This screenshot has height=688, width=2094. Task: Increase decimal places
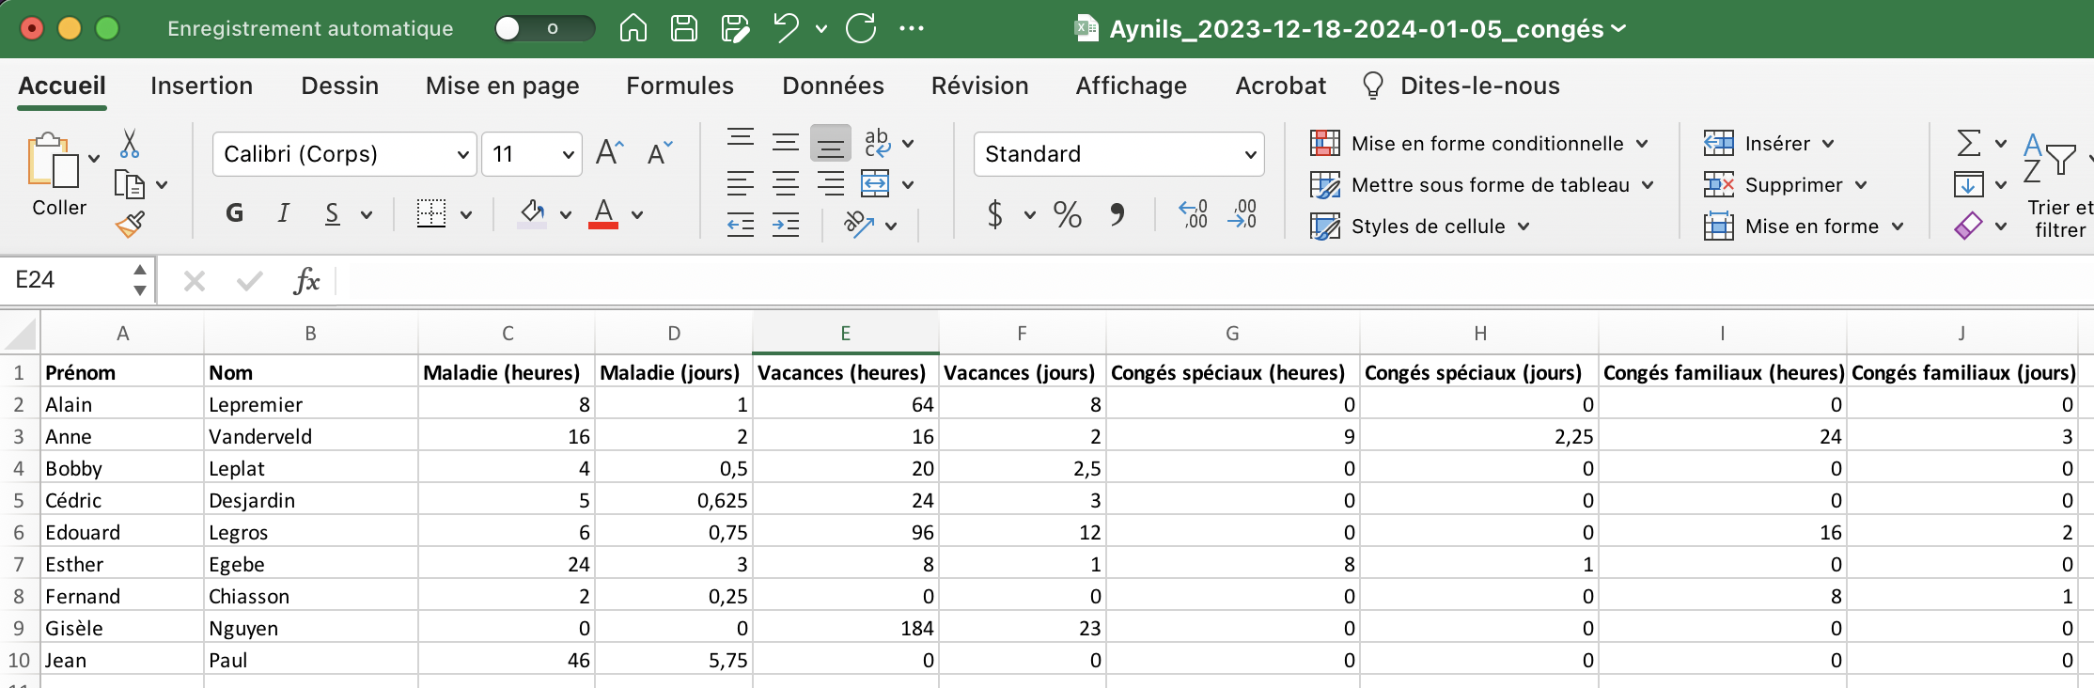(x=1194, y=214)
